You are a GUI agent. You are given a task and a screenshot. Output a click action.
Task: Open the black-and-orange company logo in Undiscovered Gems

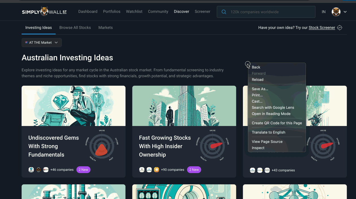pos(39,170)
